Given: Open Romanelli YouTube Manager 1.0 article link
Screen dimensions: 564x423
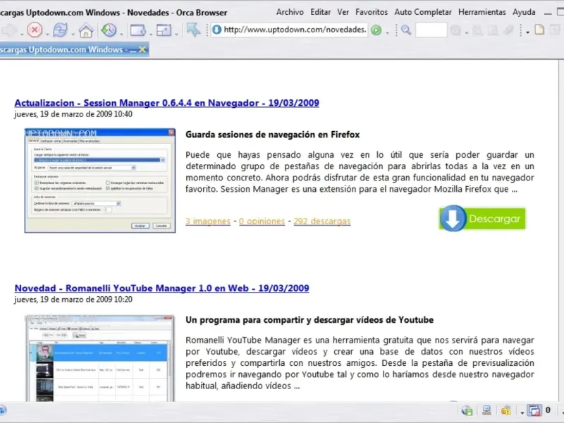Looking at the screenshot, I should click(x=161, y=288).
